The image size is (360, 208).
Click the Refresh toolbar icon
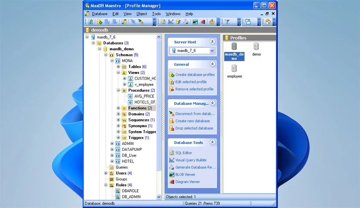point(91,22)
